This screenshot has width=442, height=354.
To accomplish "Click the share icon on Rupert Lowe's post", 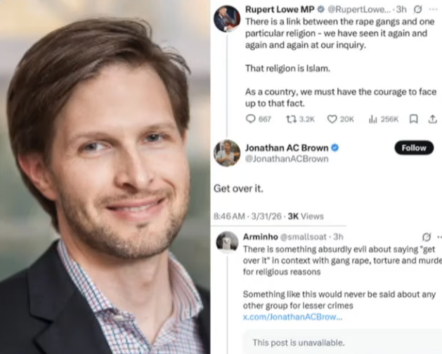I will pyautogui.click(x=432, y=119).
